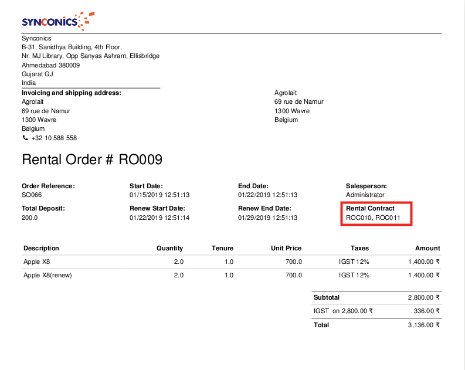This screenshot has width=465, height=370.
Task: Select the Apple X8(renew) line item
Action: [47, 275]
